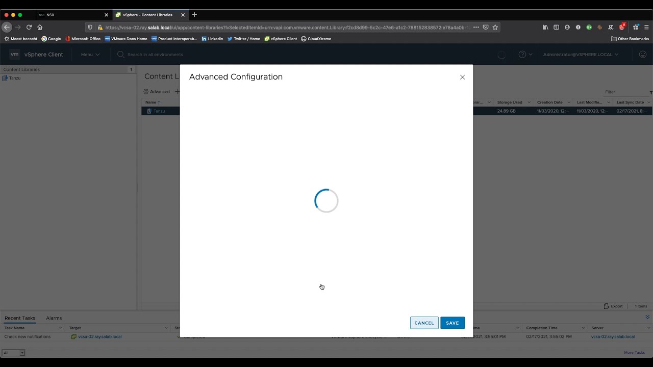Open the vcsa-02.ray.salab.local target link
The height and width of the screenshot is (367, 653).
pyautogui.click(x=99, y=337)
